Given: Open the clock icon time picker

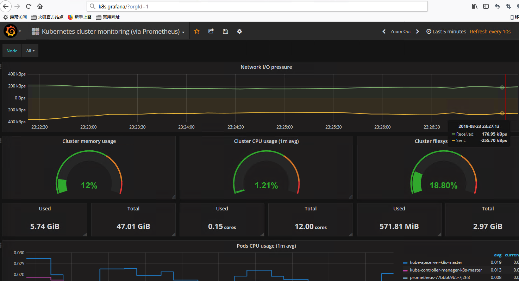Looking at the screenshot, I should [x=429, y=32].
